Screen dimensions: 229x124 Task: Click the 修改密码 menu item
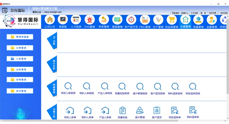[x=224, y=13]
